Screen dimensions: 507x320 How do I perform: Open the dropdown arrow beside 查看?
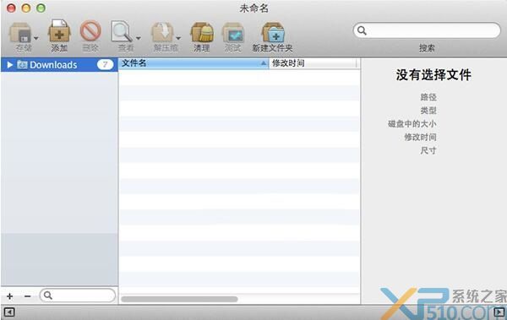point(139,38)
